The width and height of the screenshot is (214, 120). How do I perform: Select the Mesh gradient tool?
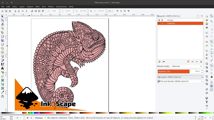coord(2,88)
